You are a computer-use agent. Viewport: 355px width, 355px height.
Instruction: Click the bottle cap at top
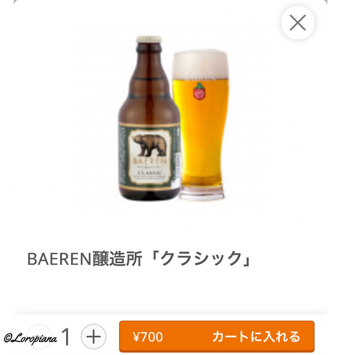tap(149, 39)
